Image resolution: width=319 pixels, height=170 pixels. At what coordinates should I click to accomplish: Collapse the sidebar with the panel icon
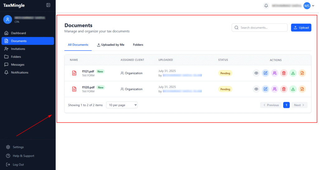coord(48,5)
